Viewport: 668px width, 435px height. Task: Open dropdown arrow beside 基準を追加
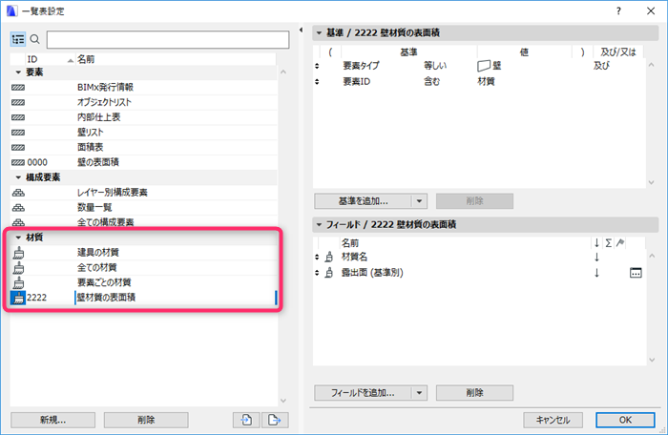[420, 201]
